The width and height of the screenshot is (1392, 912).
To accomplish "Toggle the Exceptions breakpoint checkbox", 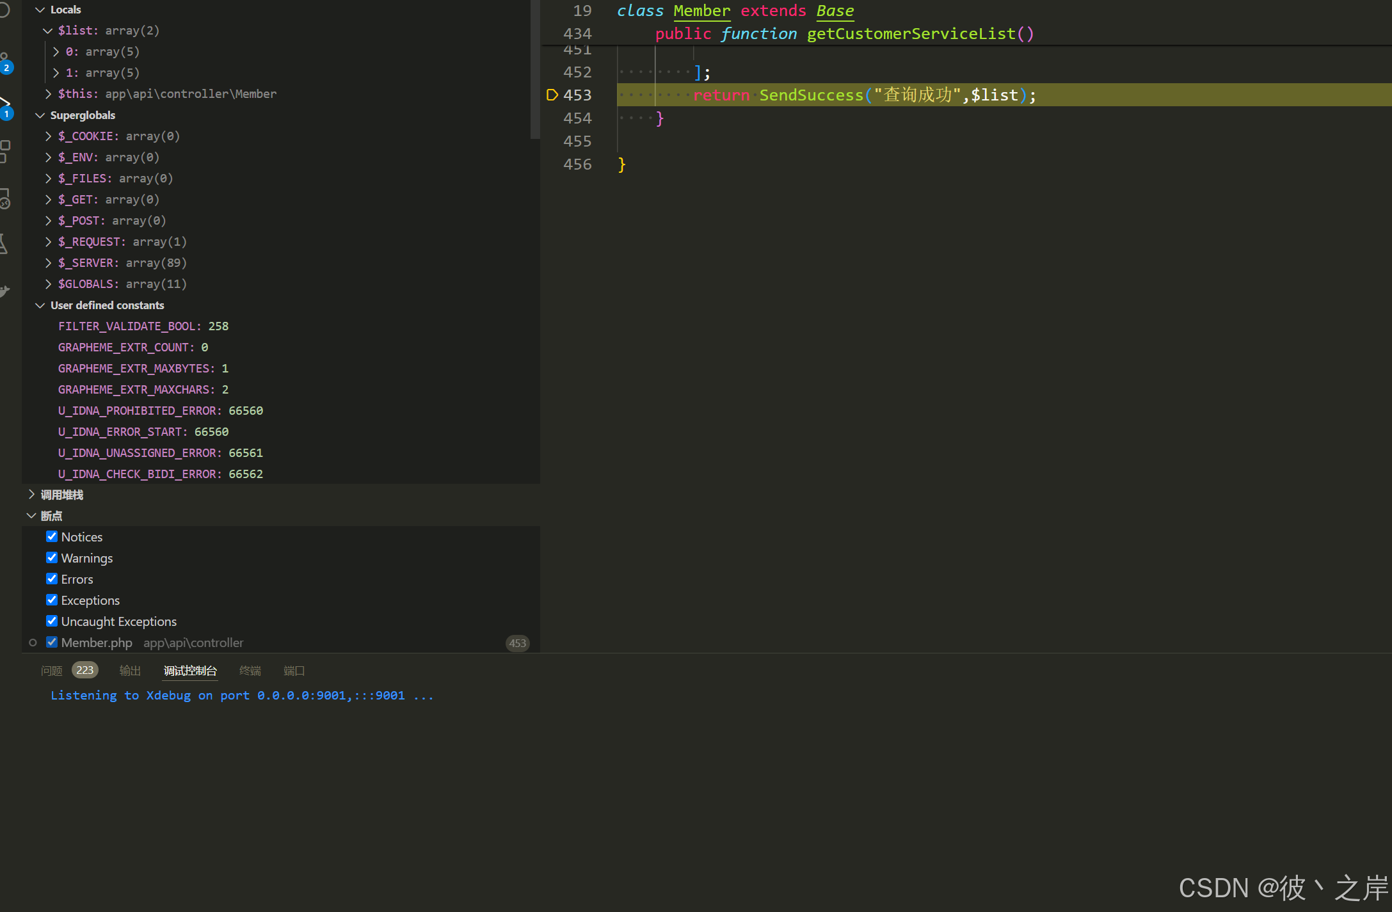I will coord(52,600).
